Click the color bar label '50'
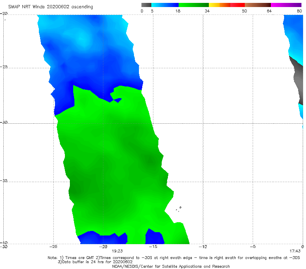The height and width of the screenshot is (269, 306). click(x=244, y=11)
